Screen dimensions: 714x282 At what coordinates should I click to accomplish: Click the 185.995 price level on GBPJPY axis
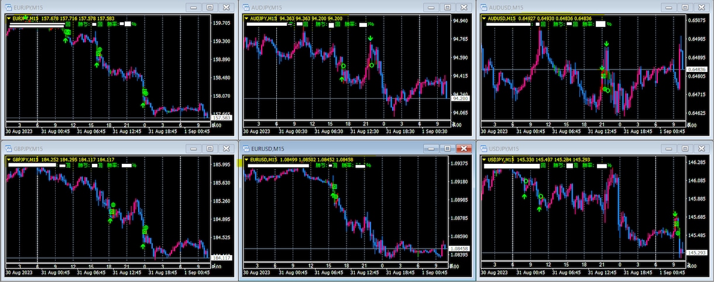coord(222,164)
